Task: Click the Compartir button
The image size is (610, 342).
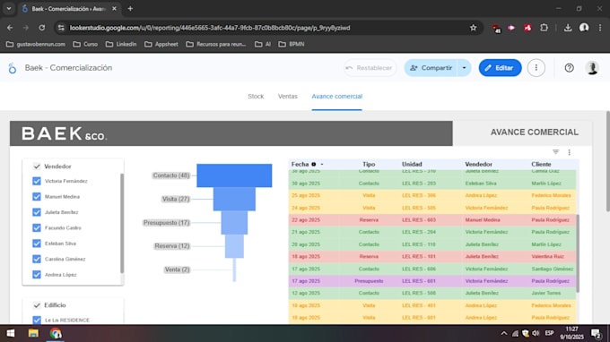Action: (431, 68)
